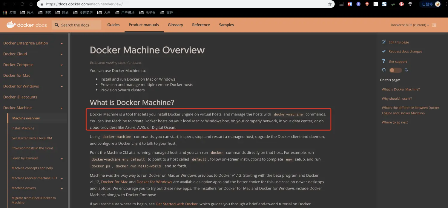
Task: Click the sun day-mode icon
Action: click(384, 70)
